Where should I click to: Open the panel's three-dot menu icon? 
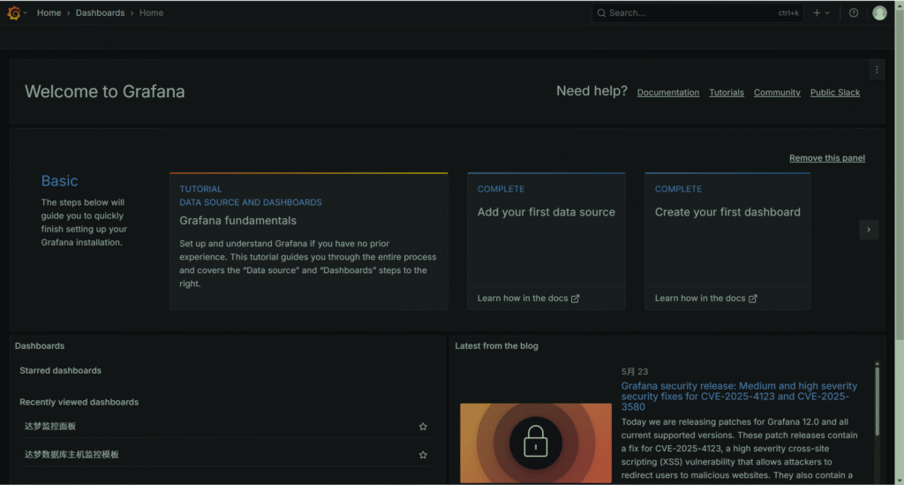pyautogui.click(x=876, y=70)
